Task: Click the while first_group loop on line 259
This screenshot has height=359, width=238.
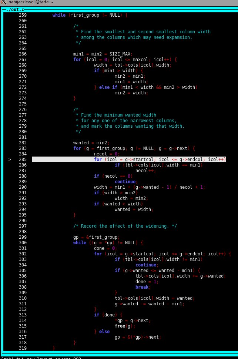Action: click(x=90, y=15)
